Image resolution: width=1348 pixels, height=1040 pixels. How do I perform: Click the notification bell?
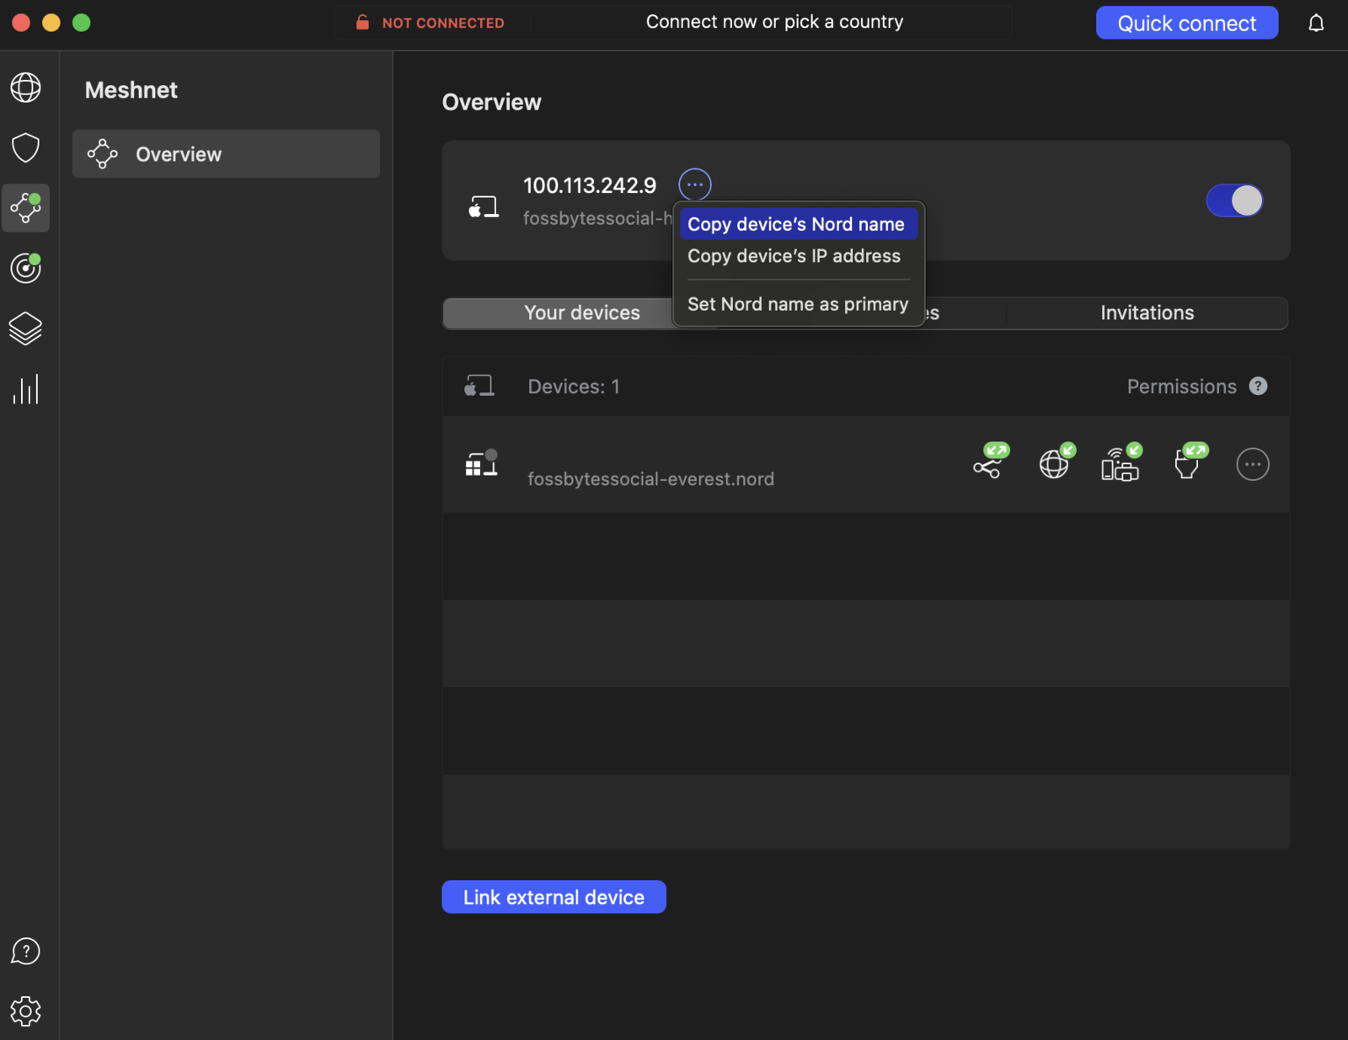click(x=1316, y=23)
